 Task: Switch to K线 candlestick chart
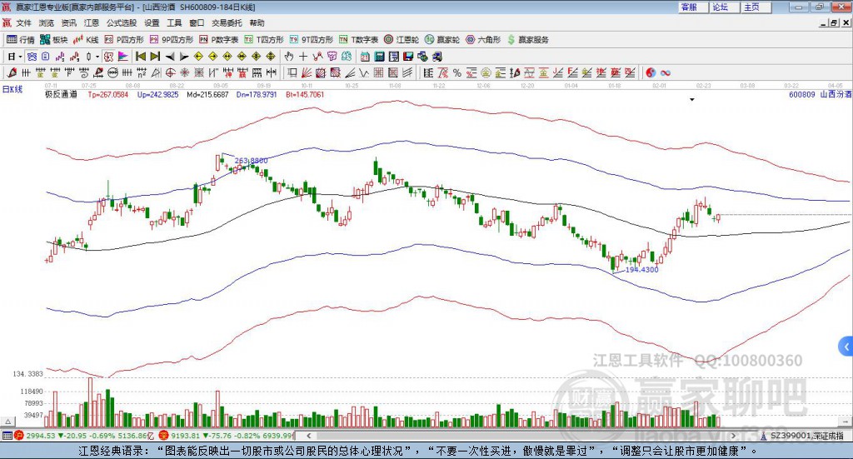(86, 40)
